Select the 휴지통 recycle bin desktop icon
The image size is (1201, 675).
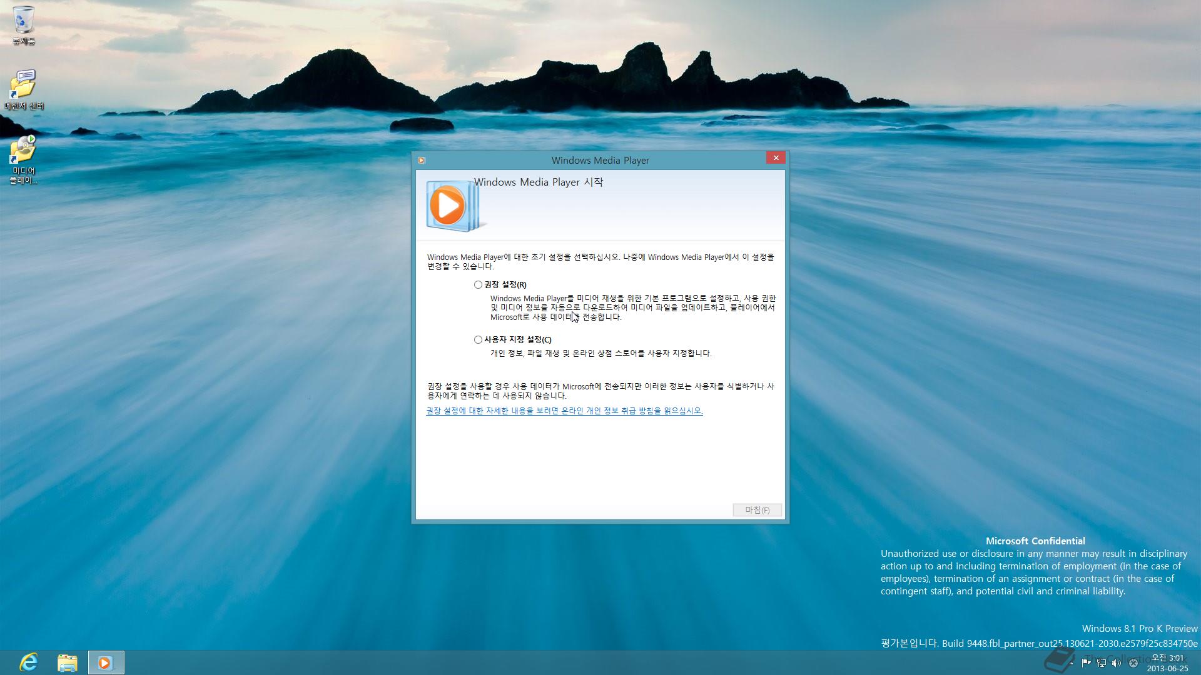[24, 26]
